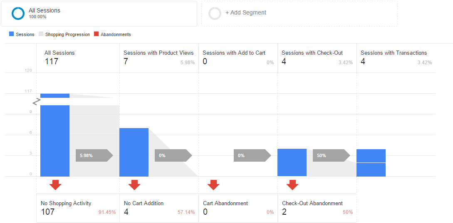
Task: Open the All Sessions segment card
Action: (x=99, y=13)
